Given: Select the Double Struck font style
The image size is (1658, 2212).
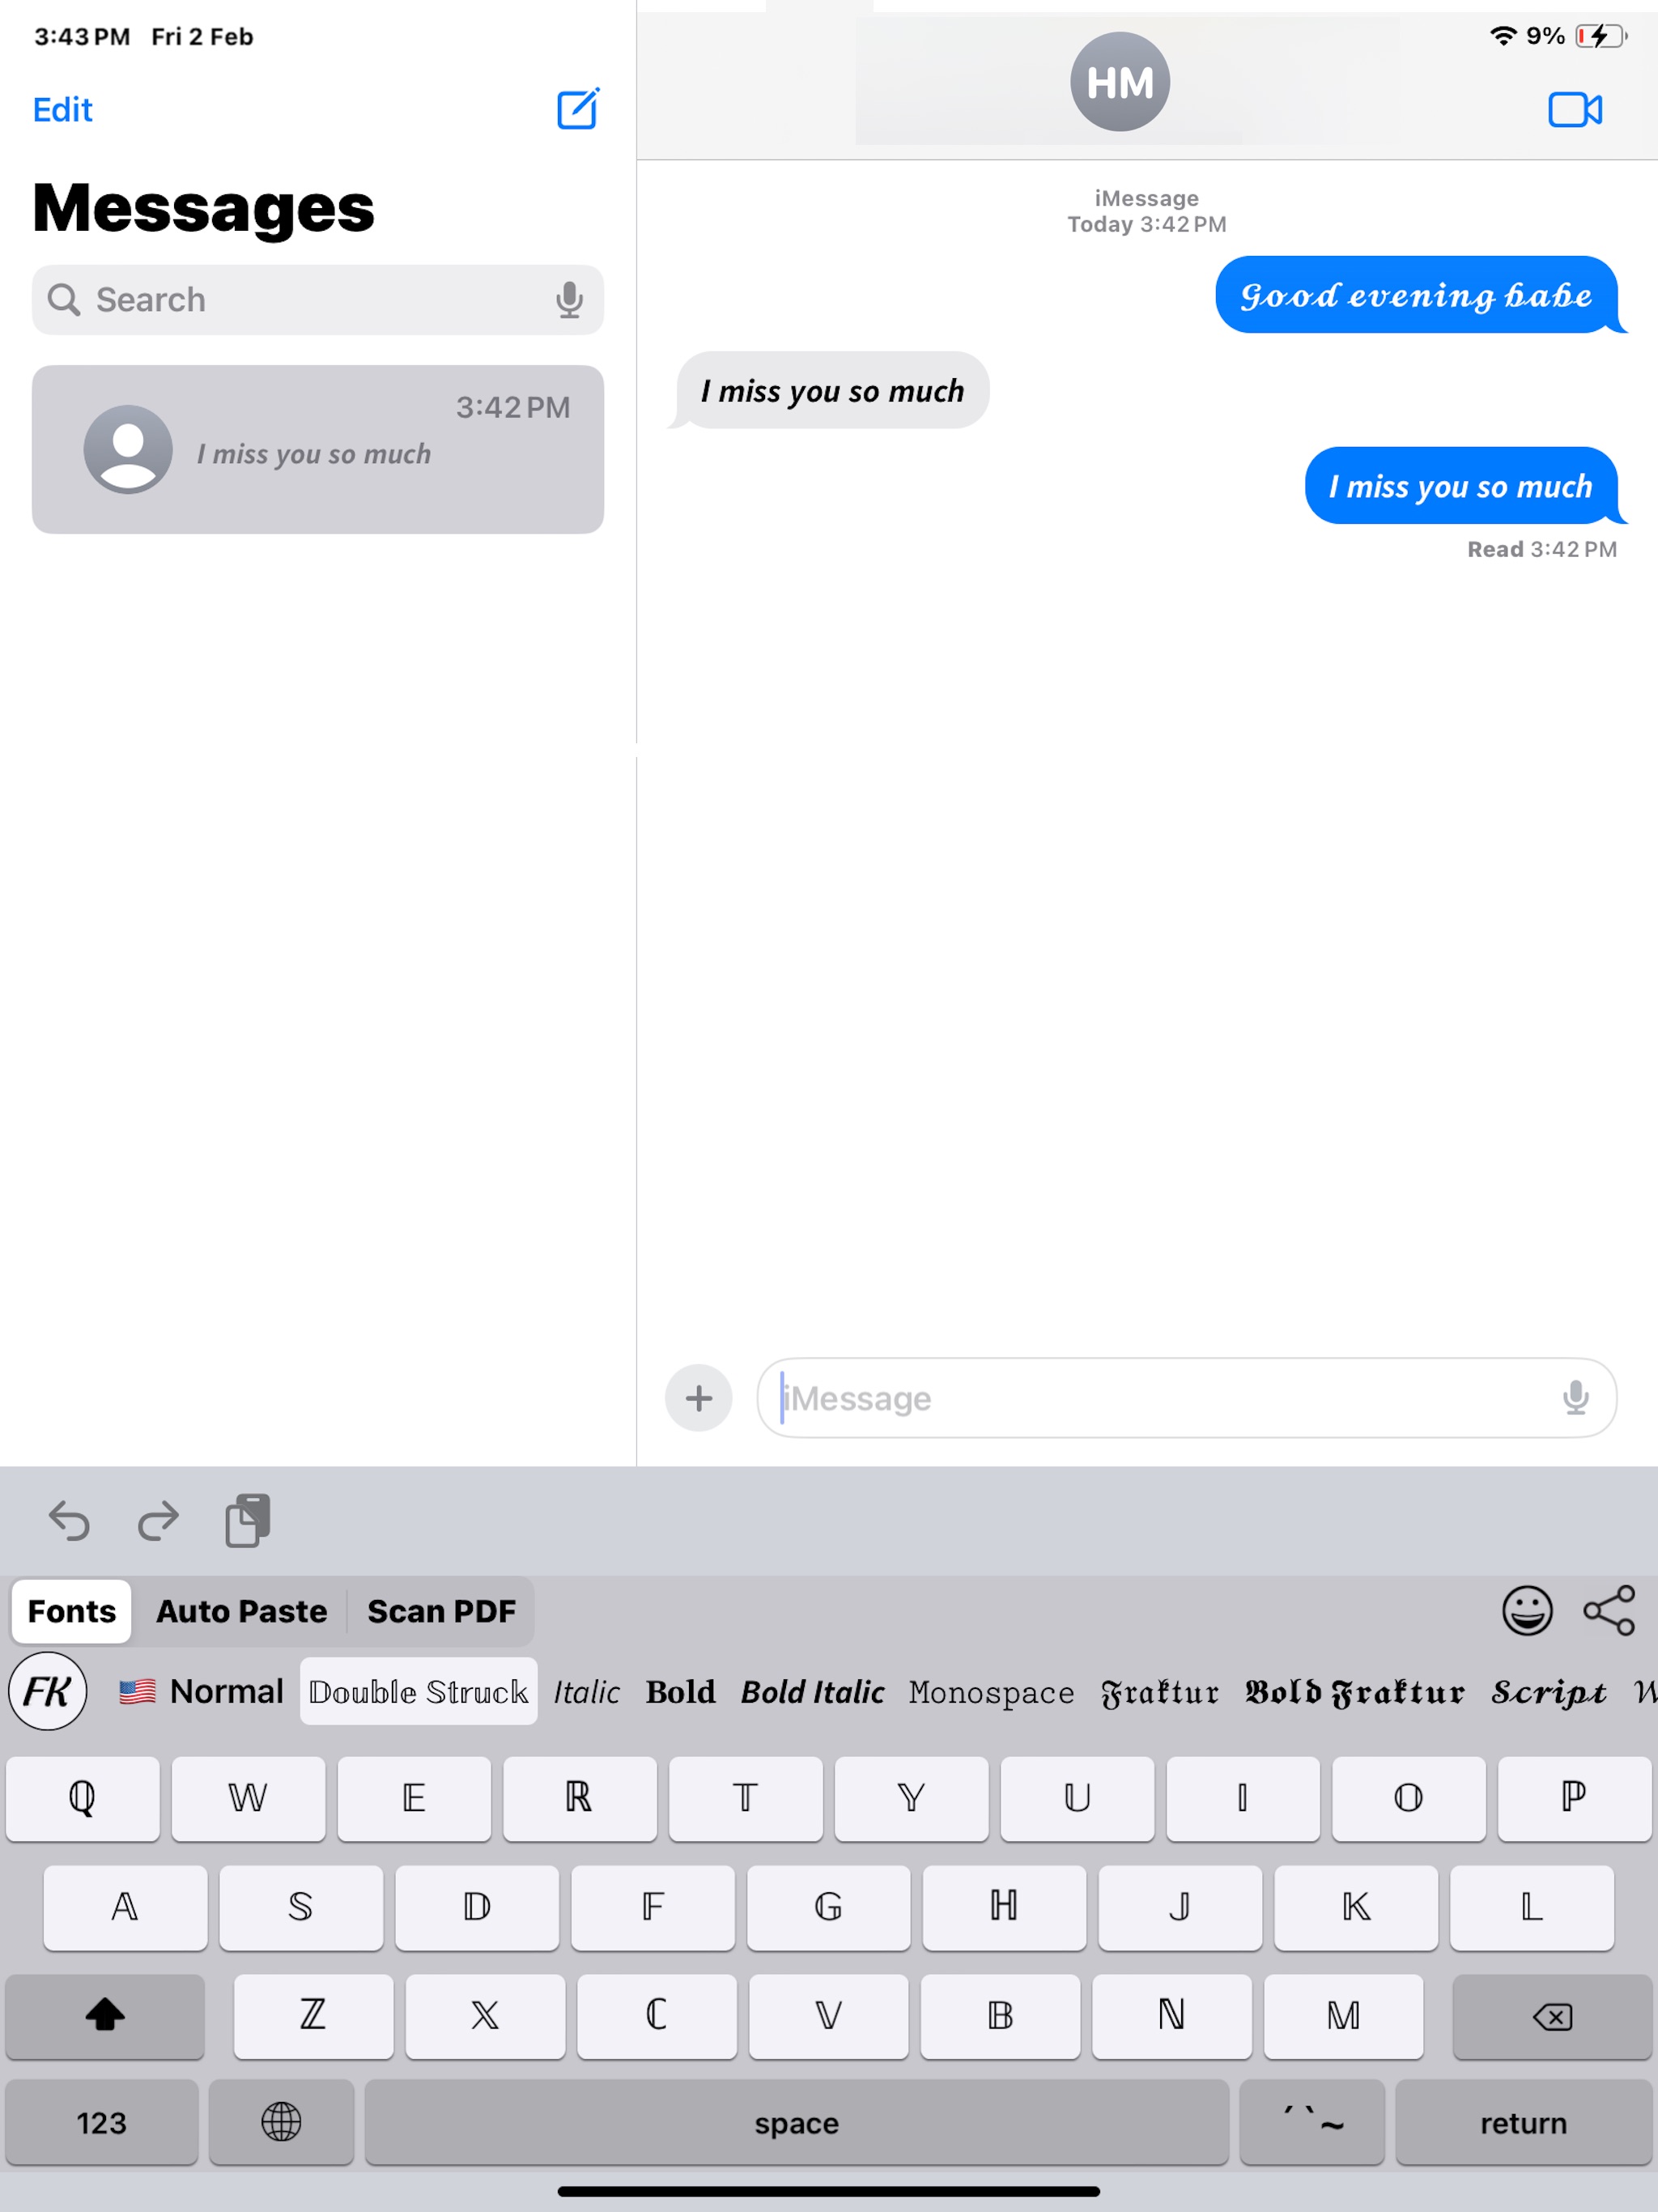Looking at the screenshot, I should point(416,1691).
